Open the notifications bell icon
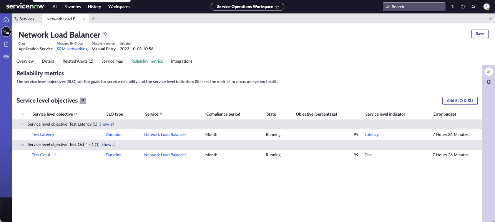Image resolution: width=495 pixels, height=222 pixels. 473,7
